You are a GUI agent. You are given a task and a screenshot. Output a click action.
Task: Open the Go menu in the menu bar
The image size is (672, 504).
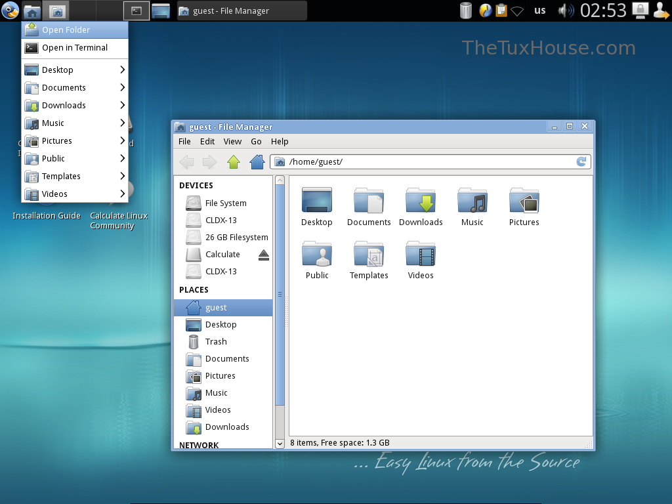pos(256,141)
